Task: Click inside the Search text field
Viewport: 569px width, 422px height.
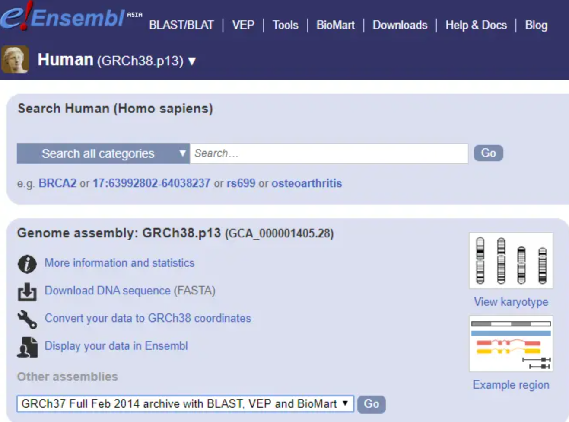Action: coord(328,153)
